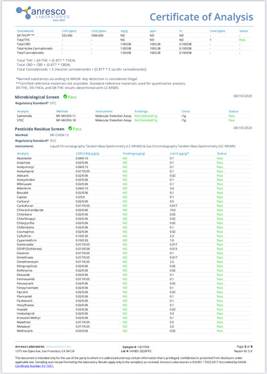
Task: Open the Certificate Number AT-1551 link
Action: (x=35, y=366)
